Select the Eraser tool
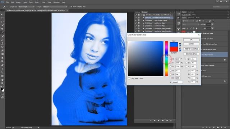 (3, 51)
